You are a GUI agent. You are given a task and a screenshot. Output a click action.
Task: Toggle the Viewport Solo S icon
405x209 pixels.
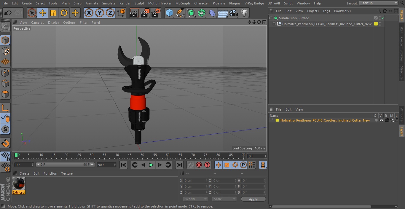(x=5, y=129)
